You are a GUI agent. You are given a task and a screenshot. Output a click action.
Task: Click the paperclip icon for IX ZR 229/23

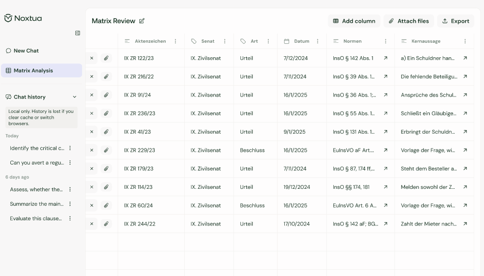[106, 150]
